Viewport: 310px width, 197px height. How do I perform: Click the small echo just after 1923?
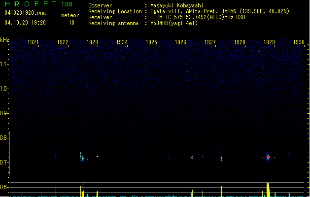pyautogui.click(x=97, y=157)
